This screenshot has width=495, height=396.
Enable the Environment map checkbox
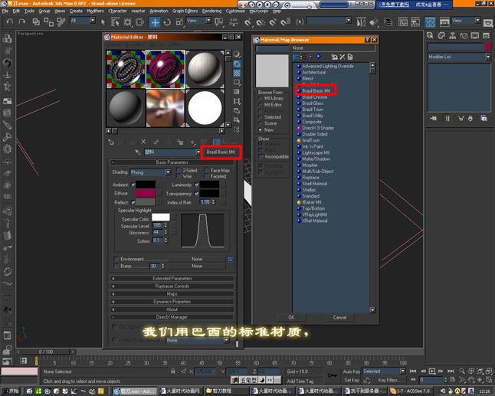pos(116,259)
